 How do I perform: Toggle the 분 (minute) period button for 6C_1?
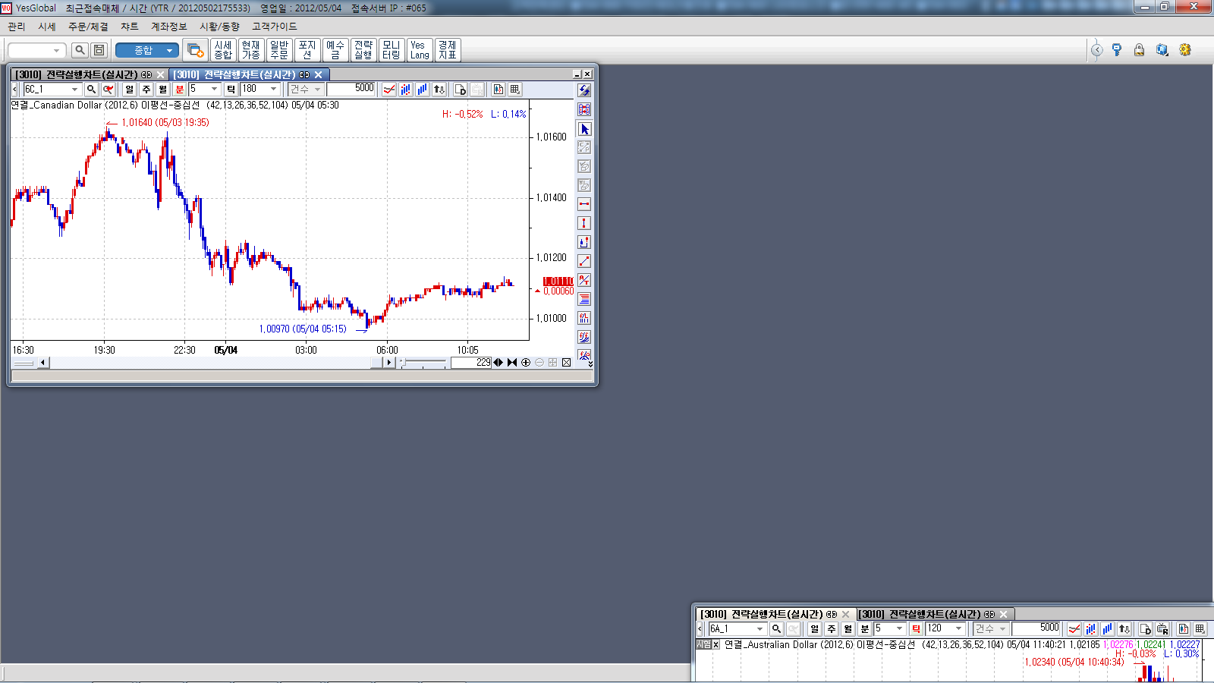[x=180, y=90]
